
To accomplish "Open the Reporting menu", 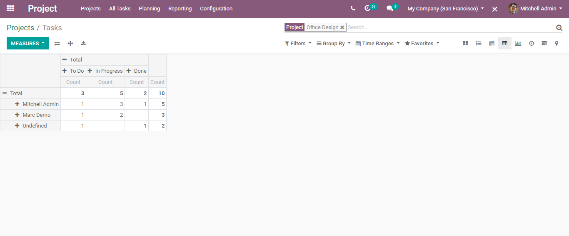I will tap(180, 8).
